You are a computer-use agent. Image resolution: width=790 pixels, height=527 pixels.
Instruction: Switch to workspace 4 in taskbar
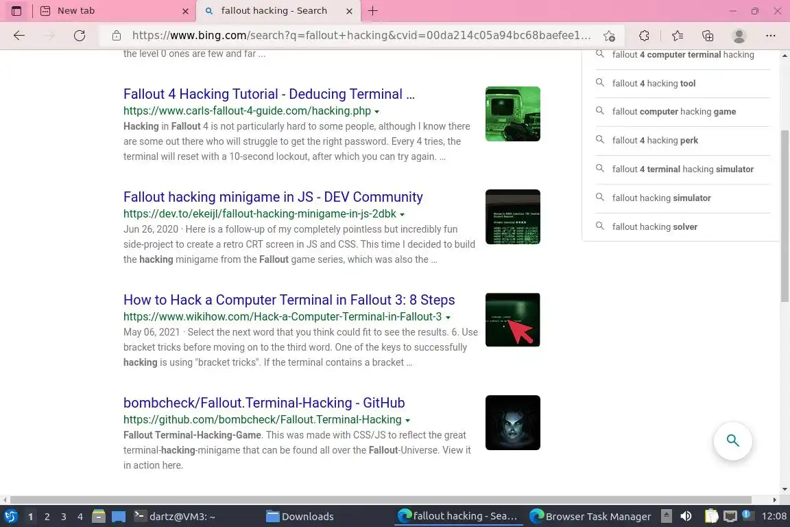click(80, 517)
